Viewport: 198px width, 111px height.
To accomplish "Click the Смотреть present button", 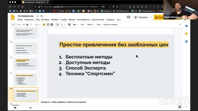I will pyautogui.click(x=141, y=17).
